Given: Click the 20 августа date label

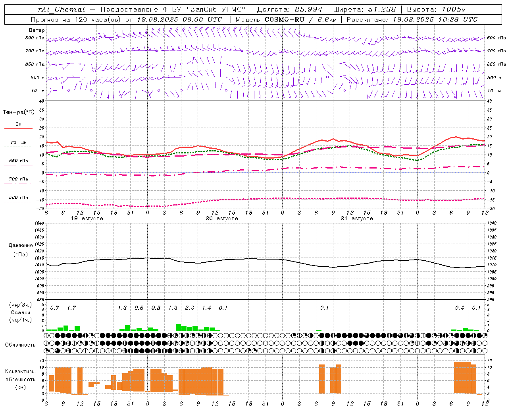Looking at the screenshot, I should point(222,219).
